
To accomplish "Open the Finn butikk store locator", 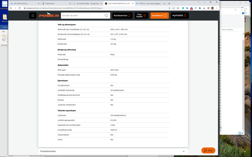I will tap(141, 15).
